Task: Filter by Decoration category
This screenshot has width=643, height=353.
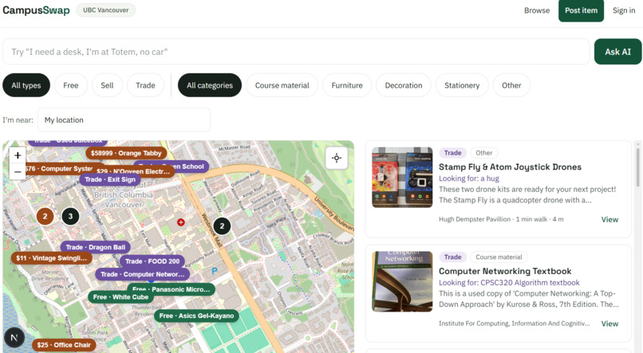Action: pos(404,85)
